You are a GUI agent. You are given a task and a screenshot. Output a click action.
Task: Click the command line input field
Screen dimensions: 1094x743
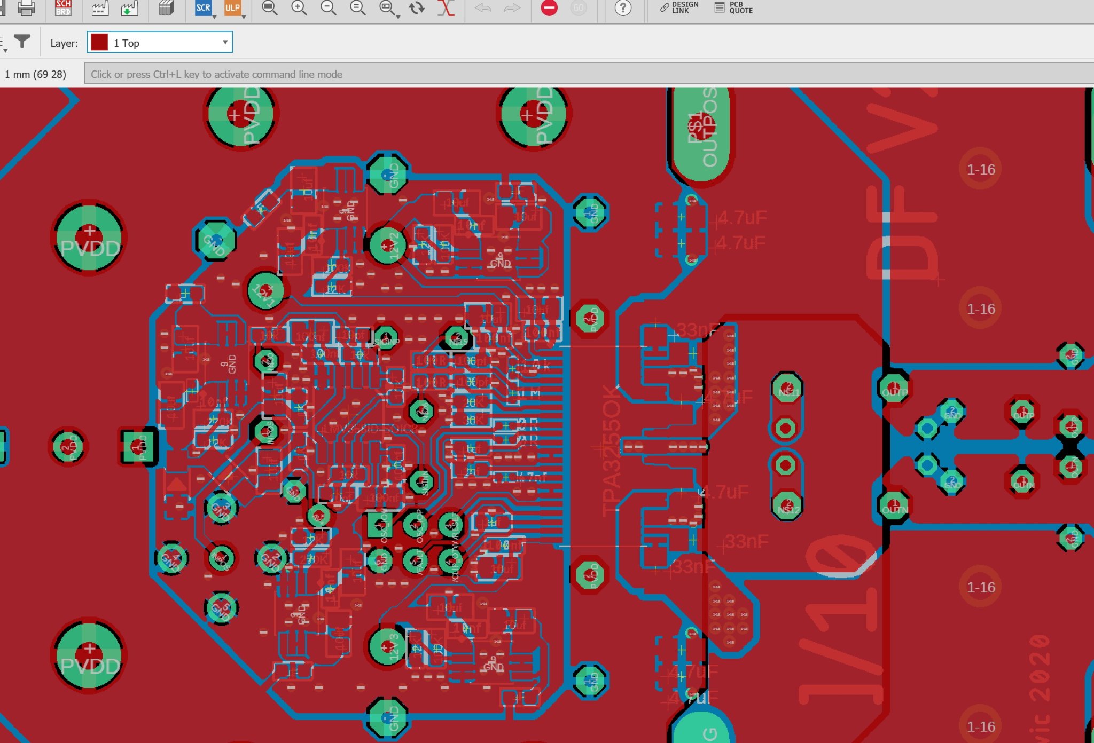coord(589,74)
